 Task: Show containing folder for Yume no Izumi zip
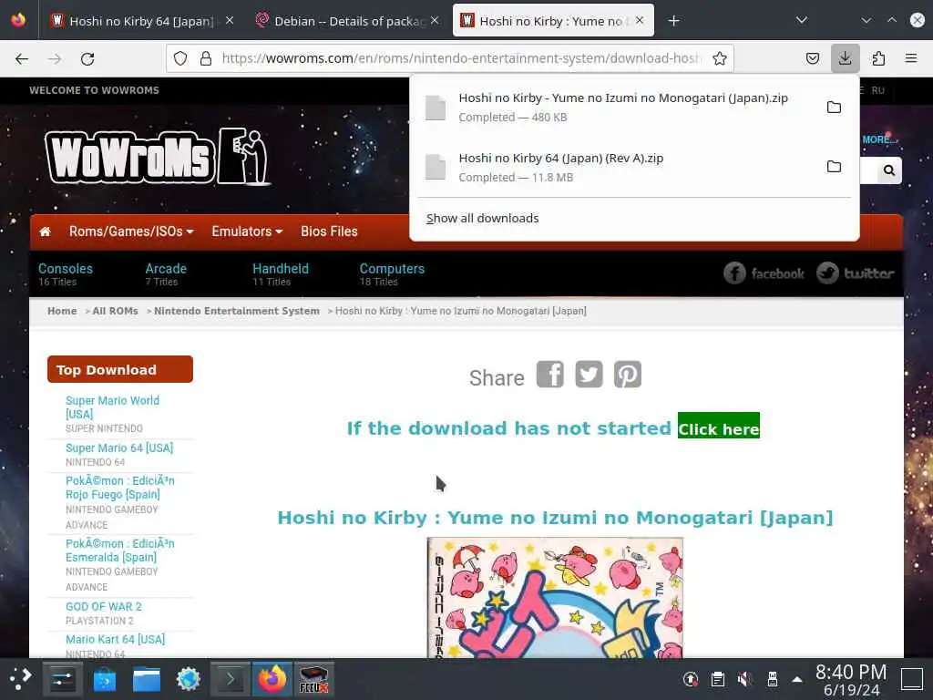(x=835, y=108)
